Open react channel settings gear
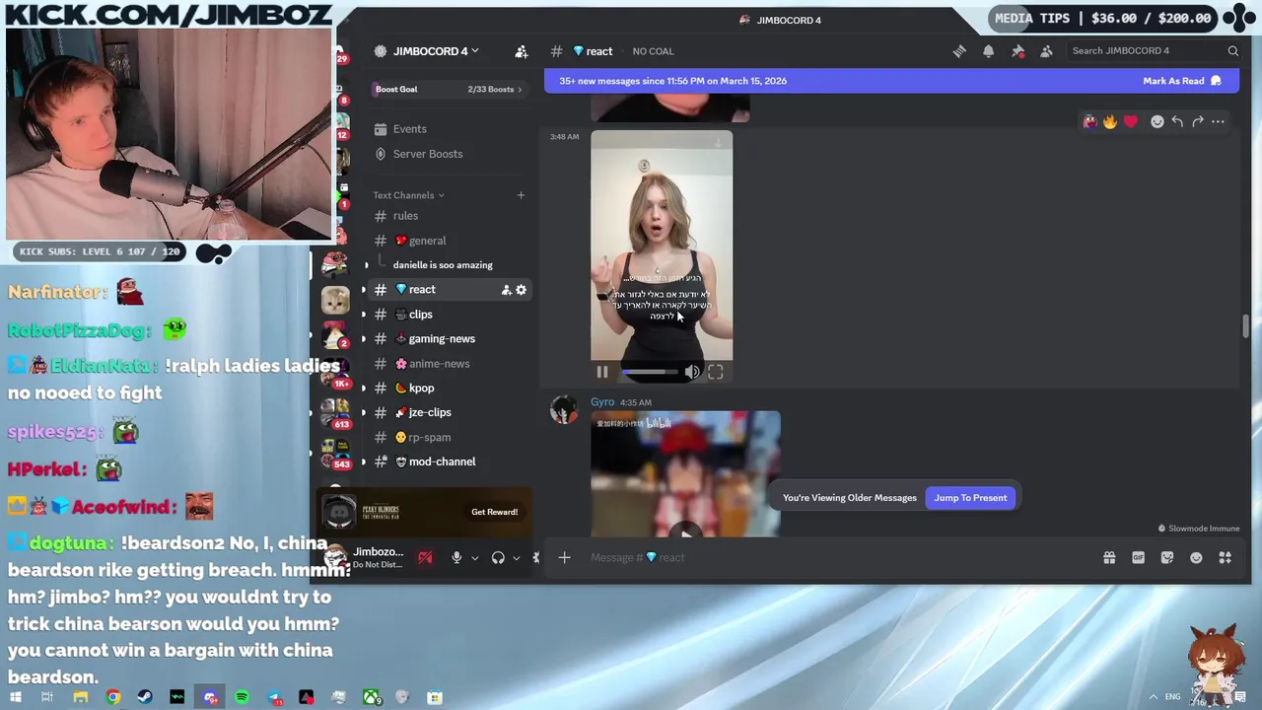The image size is (1262, 710). (x=522, y=290)
